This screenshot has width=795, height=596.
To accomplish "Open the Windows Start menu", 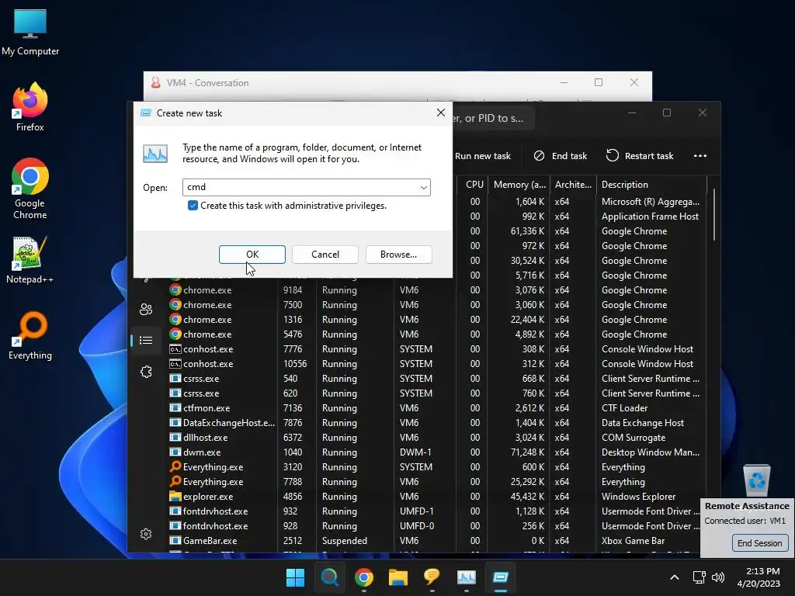I will pos(295,577).
